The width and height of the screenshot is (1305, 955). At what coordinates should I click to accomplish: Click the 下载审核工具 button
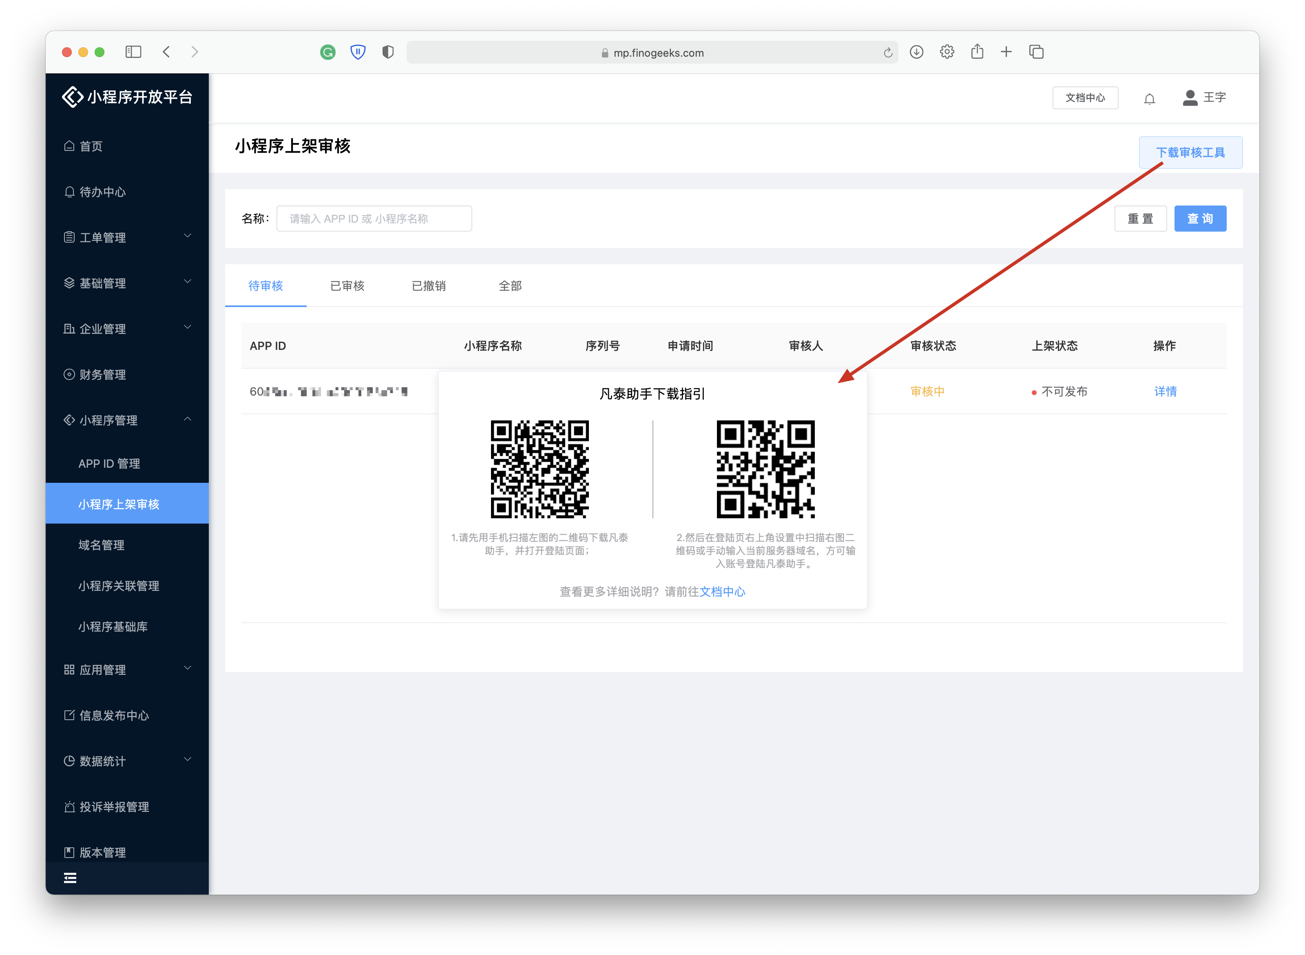coord(1190,153)
